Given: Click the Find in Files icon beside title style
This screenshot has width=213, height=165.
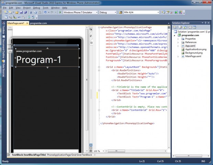Looking at the screenshot, I should pyautogui.click(x=121, y=12).
